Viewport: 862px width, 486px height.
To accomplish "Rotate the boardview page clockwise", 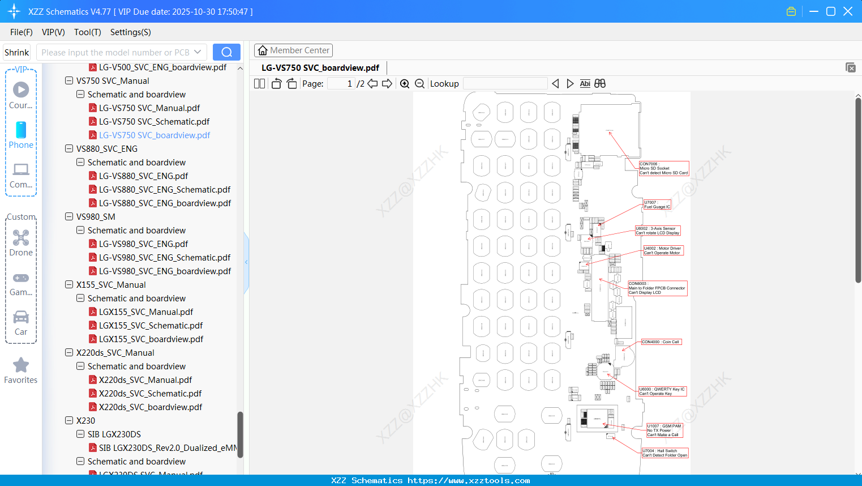I will click(291, 83).
